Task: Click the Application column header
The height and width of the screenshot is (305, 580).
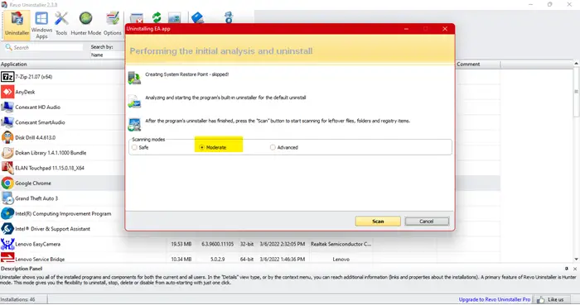Action: [x=62, y=64]
